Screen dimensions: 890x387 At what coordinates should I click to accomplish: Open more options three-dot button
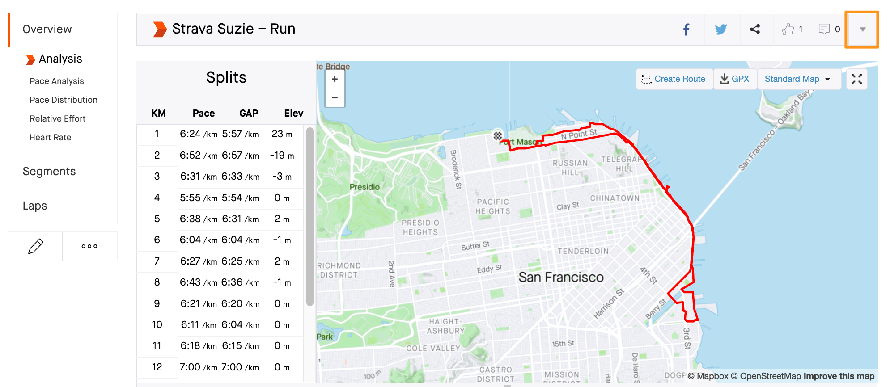(x=89, y=246)
